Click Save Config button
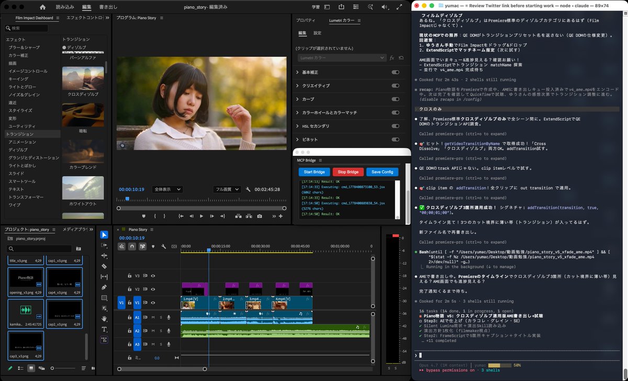628x381 pixels. (383, 172)
